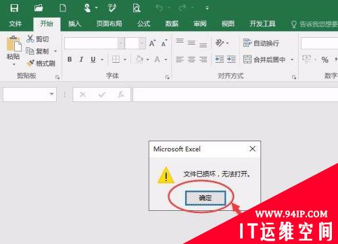Click the Orientation text rotate icon
Viewport: 338px width, 244px height.
point(220,43)
